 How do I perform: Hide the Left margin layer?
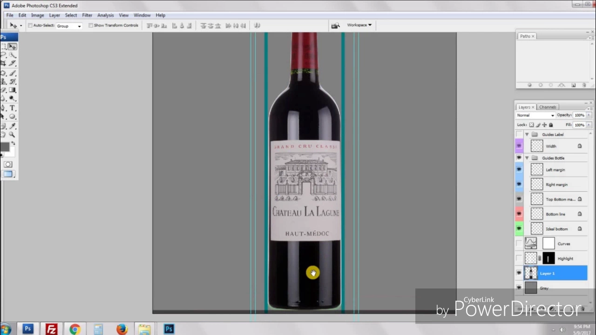point(519,170)
